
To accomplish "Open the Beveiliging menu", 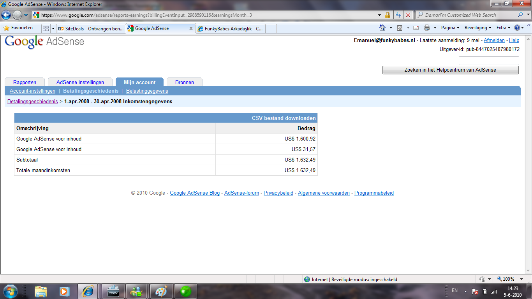I will pos(478,28).
